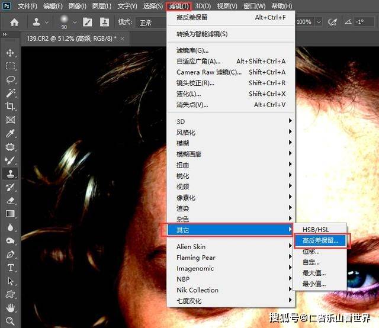
Task: Select the Patch healing tool
Action: pos(10,147)
